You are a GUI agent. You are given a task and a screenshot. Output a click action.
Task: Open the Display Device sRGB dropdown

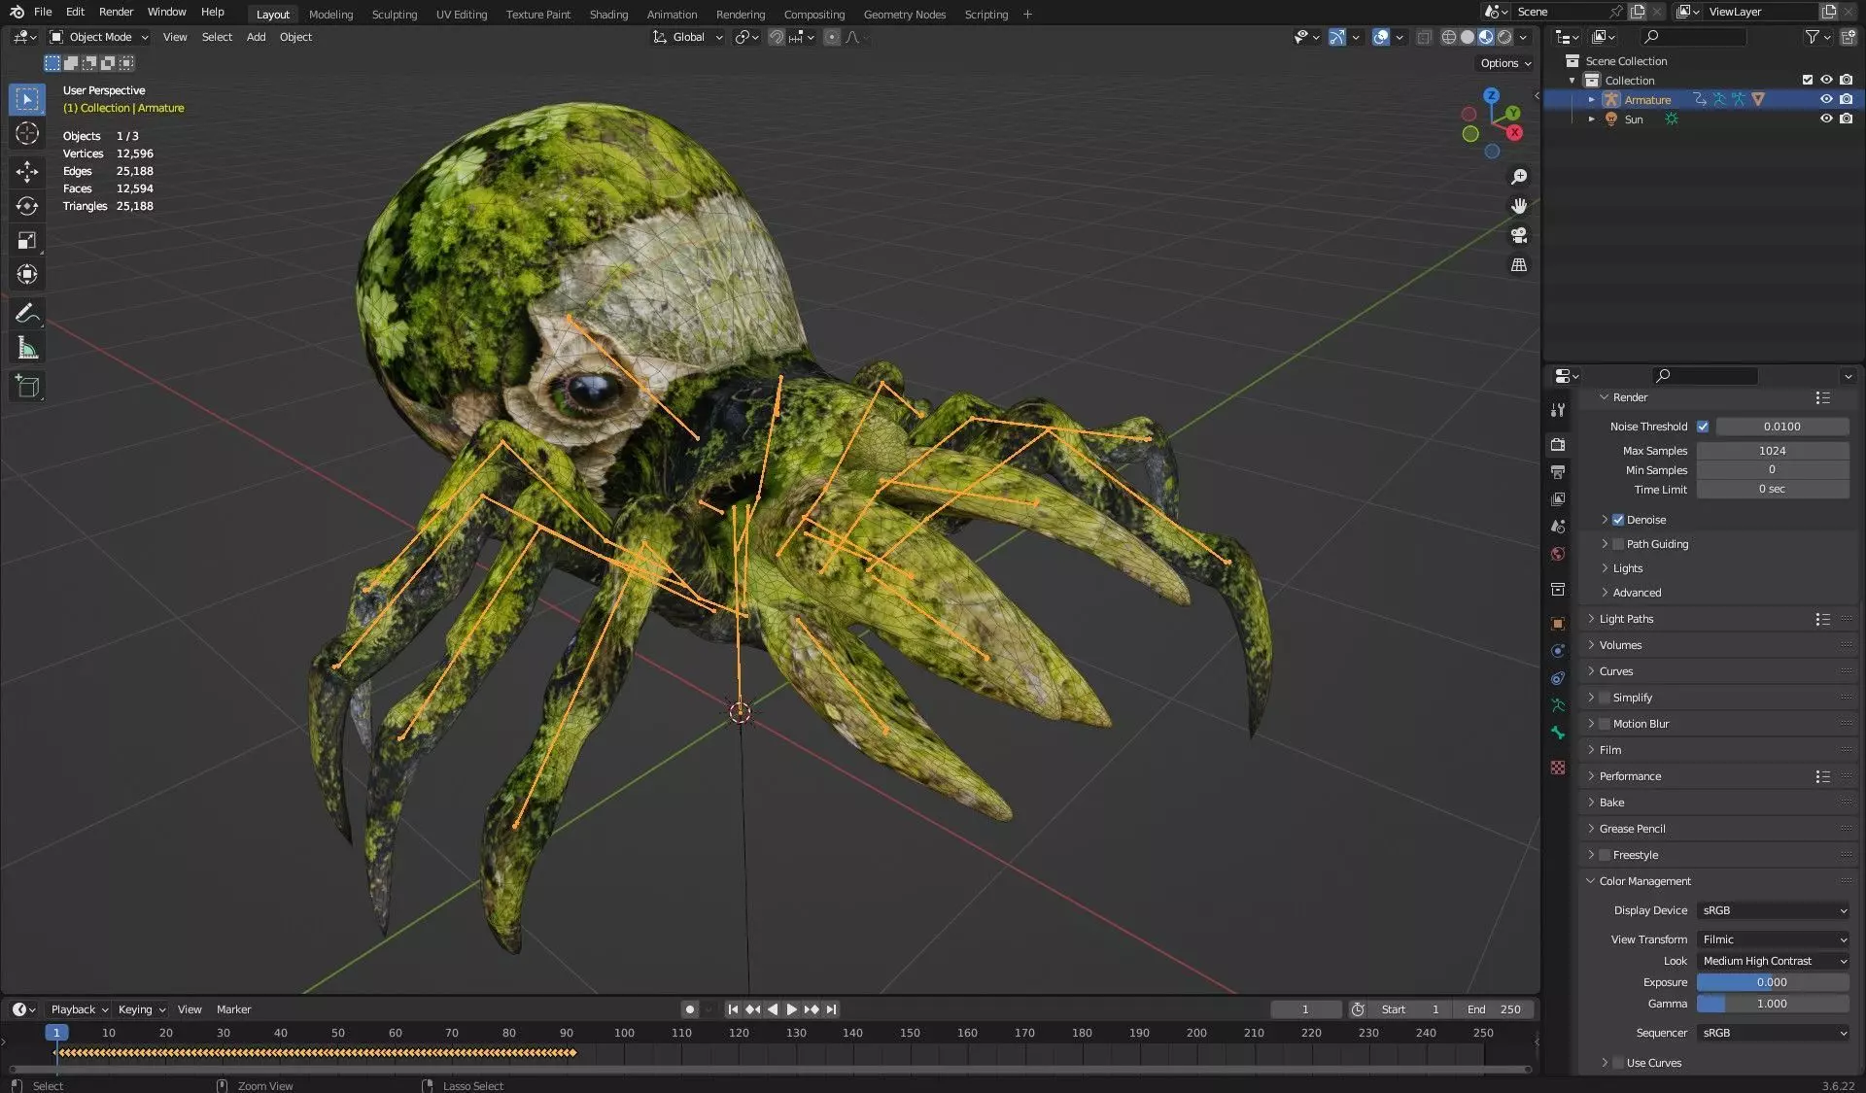pos(1773,910)
